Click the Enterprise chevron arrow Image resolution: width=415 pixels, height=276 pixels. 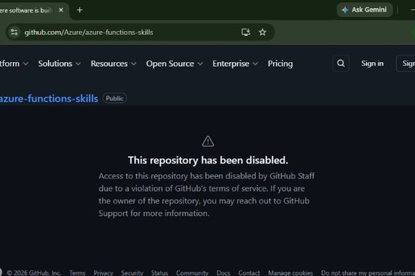coord(255,64)
